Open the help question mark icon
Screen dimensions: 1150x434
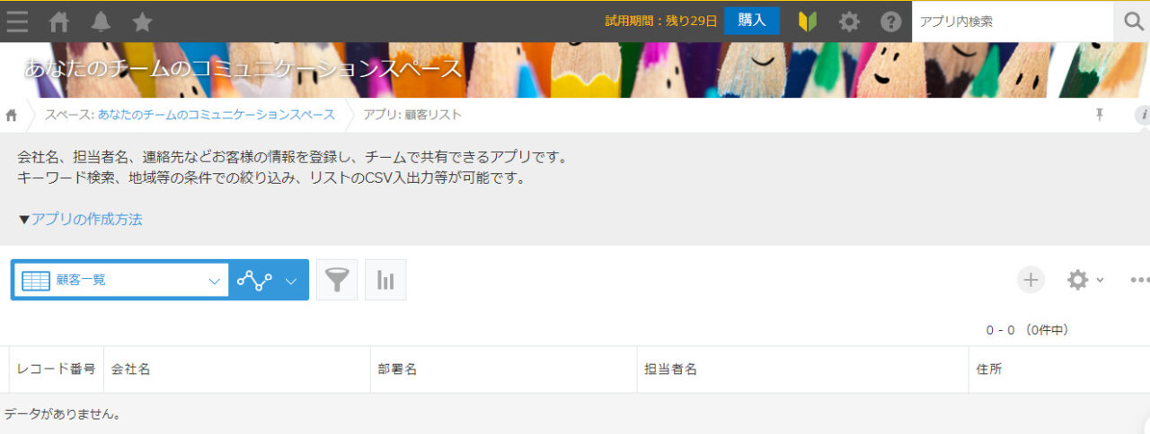point(890,22)
